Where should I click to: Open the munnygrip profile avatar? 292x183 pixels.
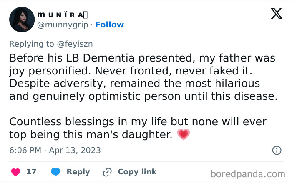pyautogui.click(x=21, y=20)
